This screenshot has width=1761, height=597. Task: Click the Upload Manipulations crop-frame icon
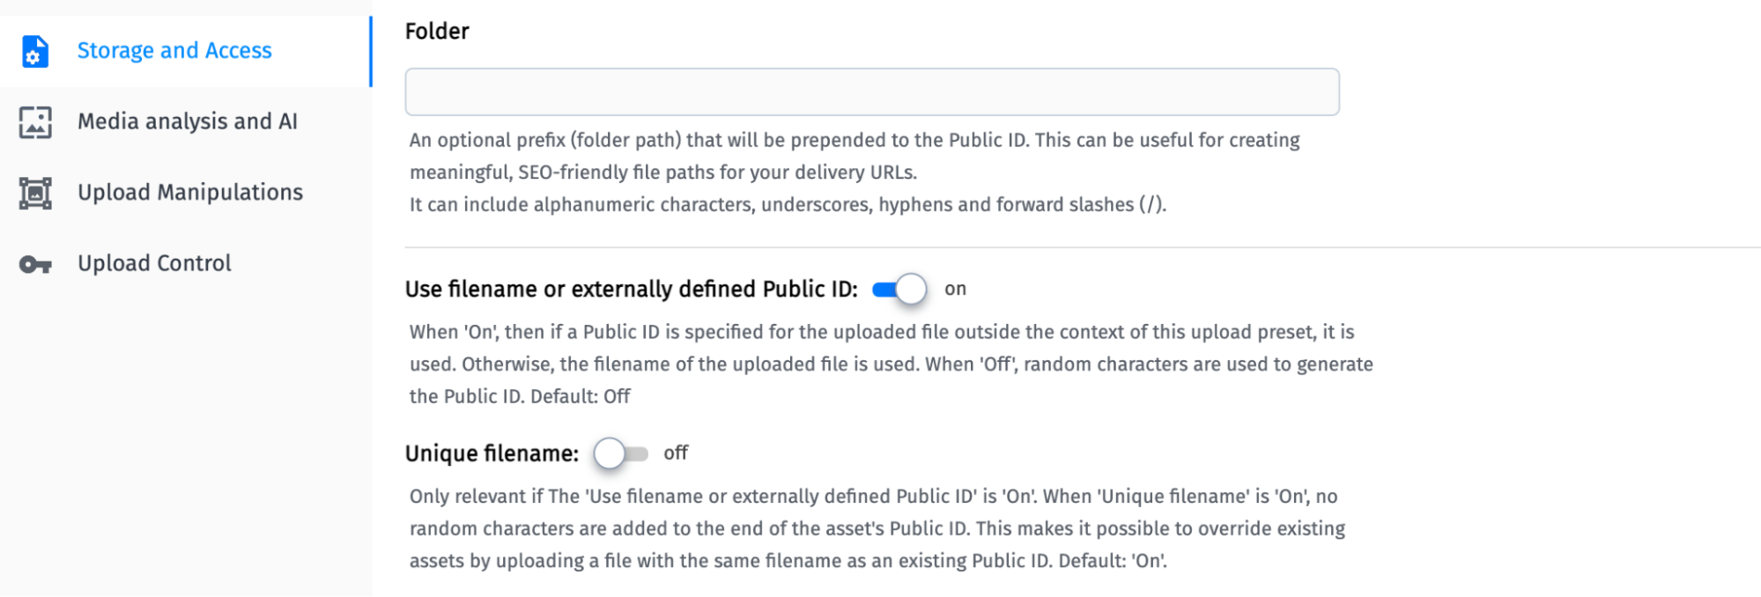click(35, 193)
